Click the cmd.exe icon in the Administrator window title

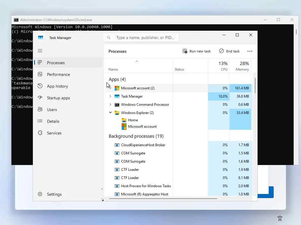click(x=16, y=20)
